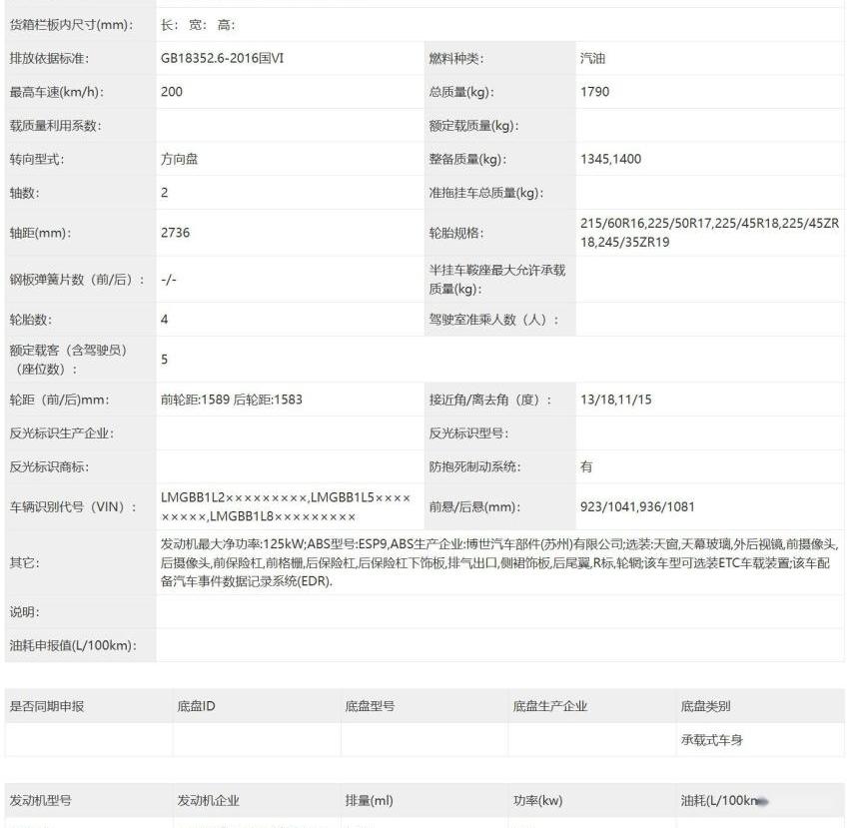Click the 准拖挂车总质量(kg) label
Viewport: 851px width, 828px height.
[486, 193]
